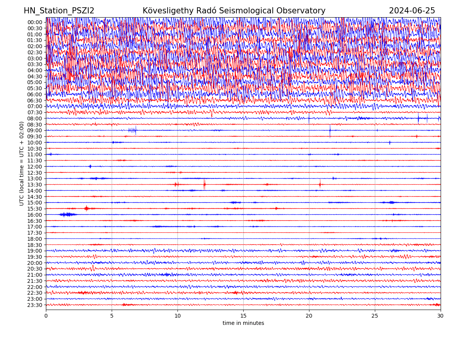Click the 5 tick on the minutes axis
The image size is (459, 344).
click(x=112, y=316)
